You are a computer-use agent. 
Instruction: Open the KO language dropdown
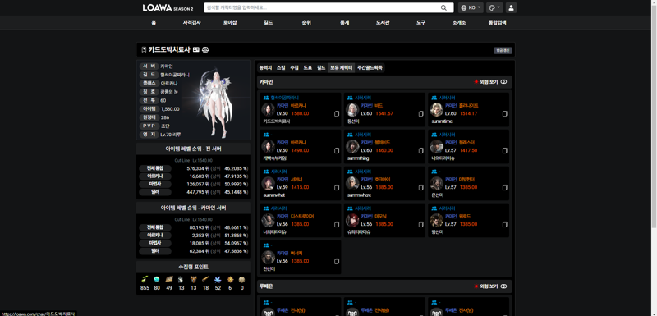[x=471, y=7]
